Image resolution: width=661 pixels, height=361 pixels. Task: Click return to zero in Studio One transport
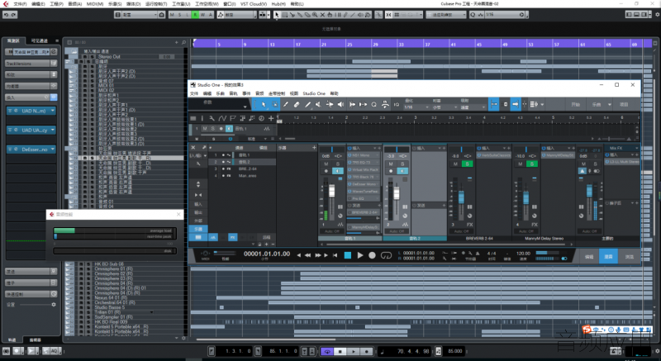click(x=335, y=255)
